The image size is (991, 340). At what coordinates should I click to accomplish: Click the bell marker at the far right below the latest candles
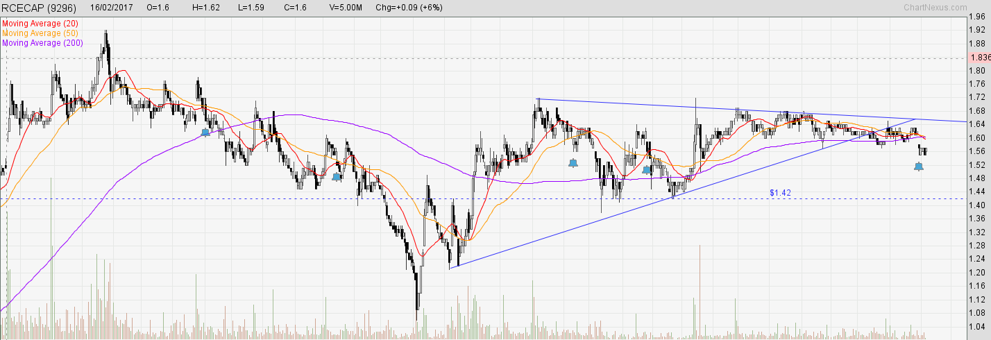(x=919, y=167)
